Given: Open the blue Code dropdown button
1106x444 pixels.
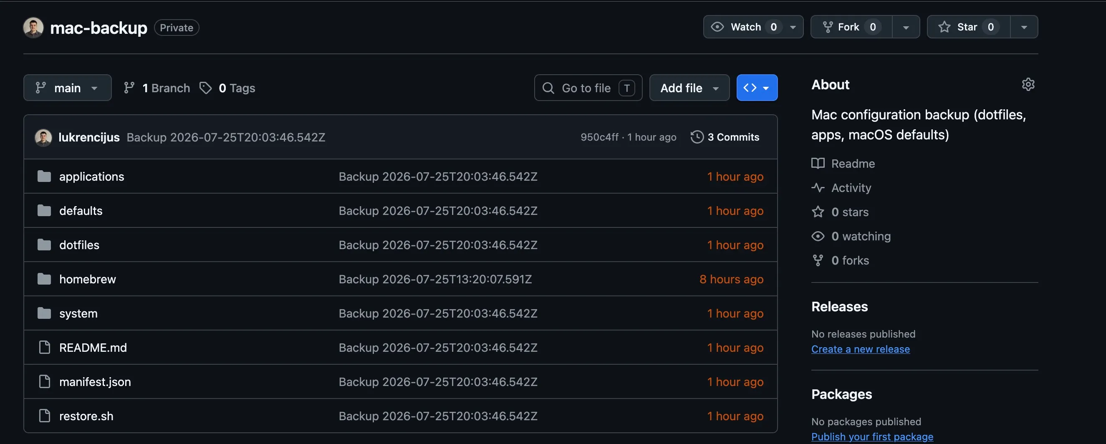Looking at the screenshot, I should click(x=757, y=88).
